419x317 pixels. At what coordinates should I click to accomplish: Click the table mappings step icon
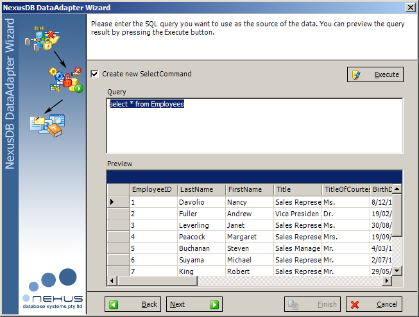click(47, 126)
